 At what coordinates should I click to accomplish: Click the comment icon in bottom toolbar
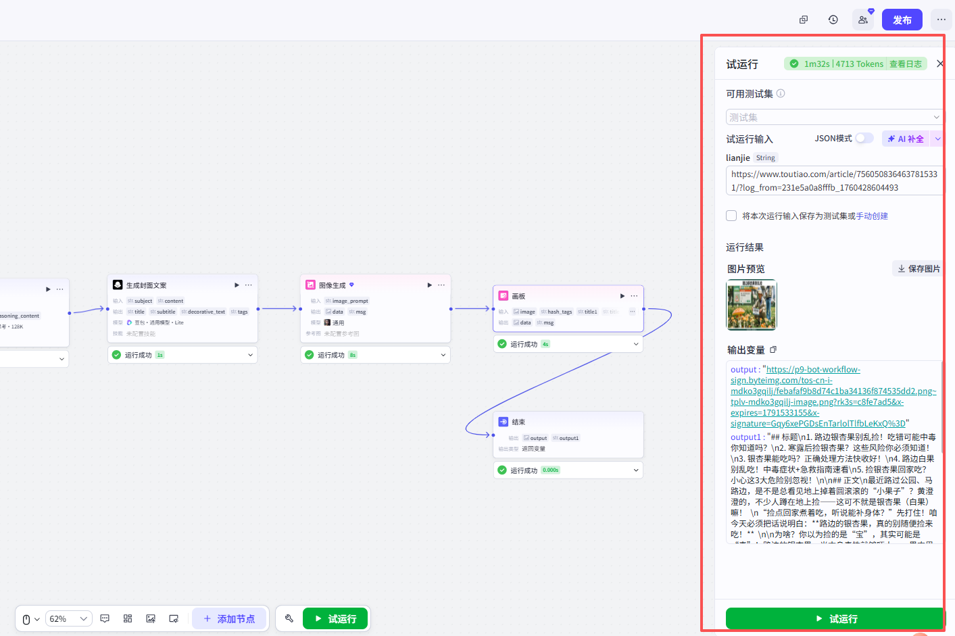[105, 618]
